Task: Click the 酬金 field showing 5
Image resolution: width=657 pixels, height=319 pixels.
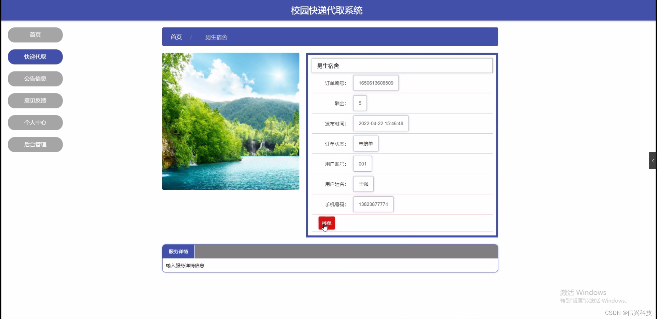Action: (359, 103)
